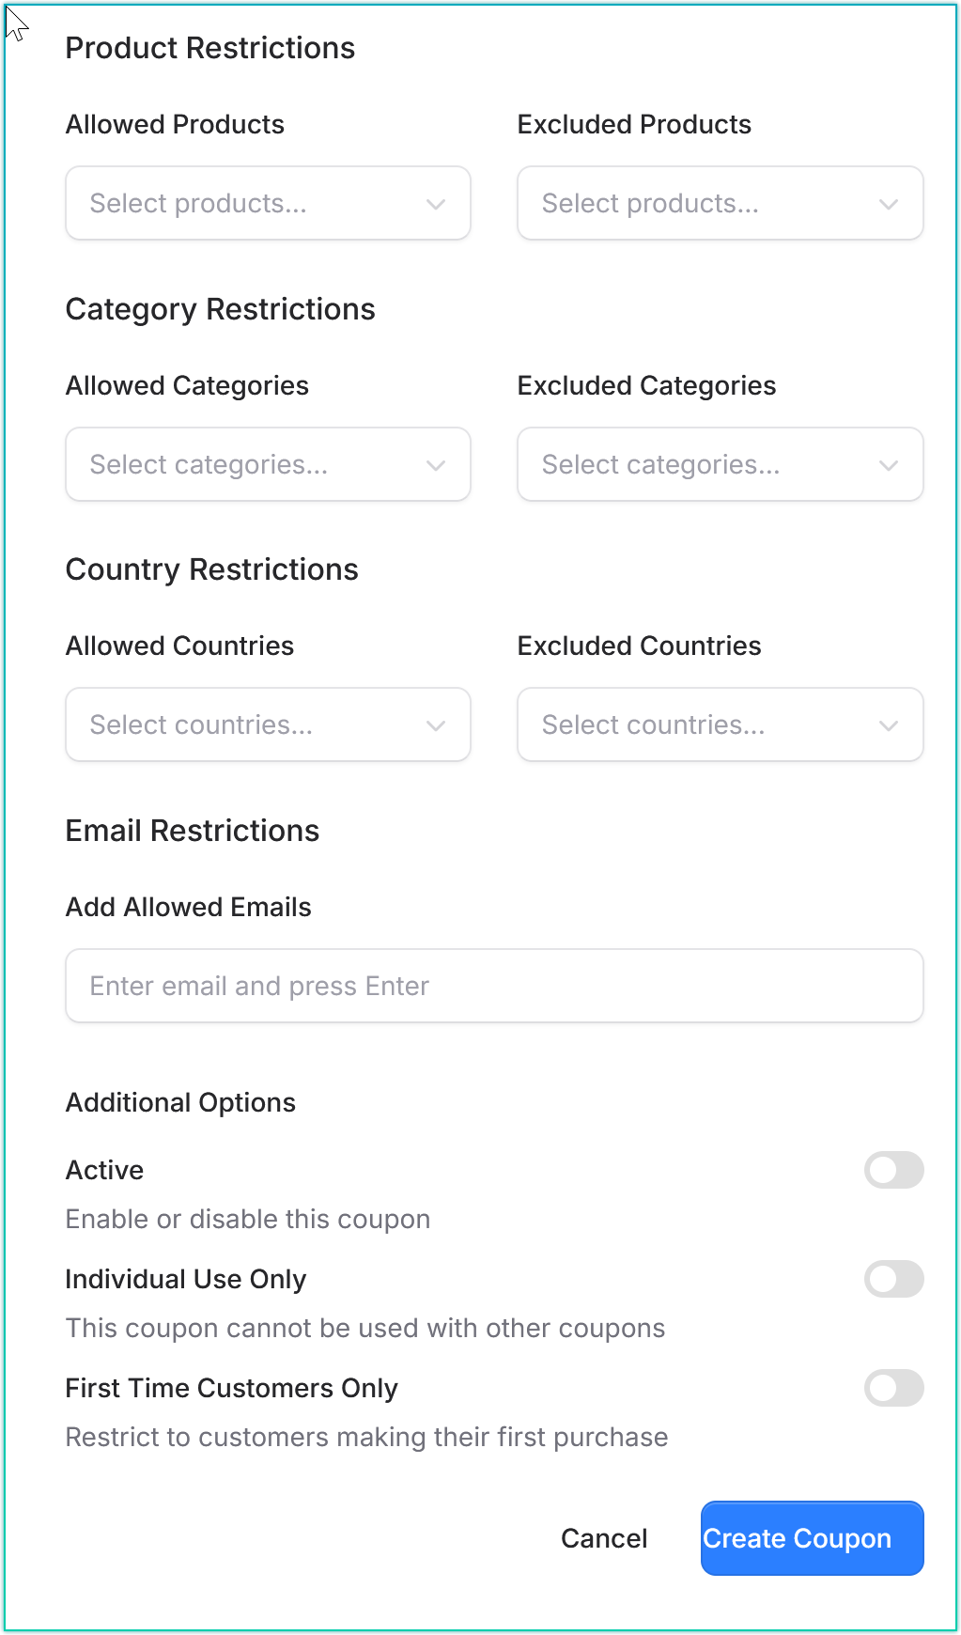Click chevron icon in Allowed Categories field
The height and width of the screenshot is (1635, 961).
pos(436,465)
